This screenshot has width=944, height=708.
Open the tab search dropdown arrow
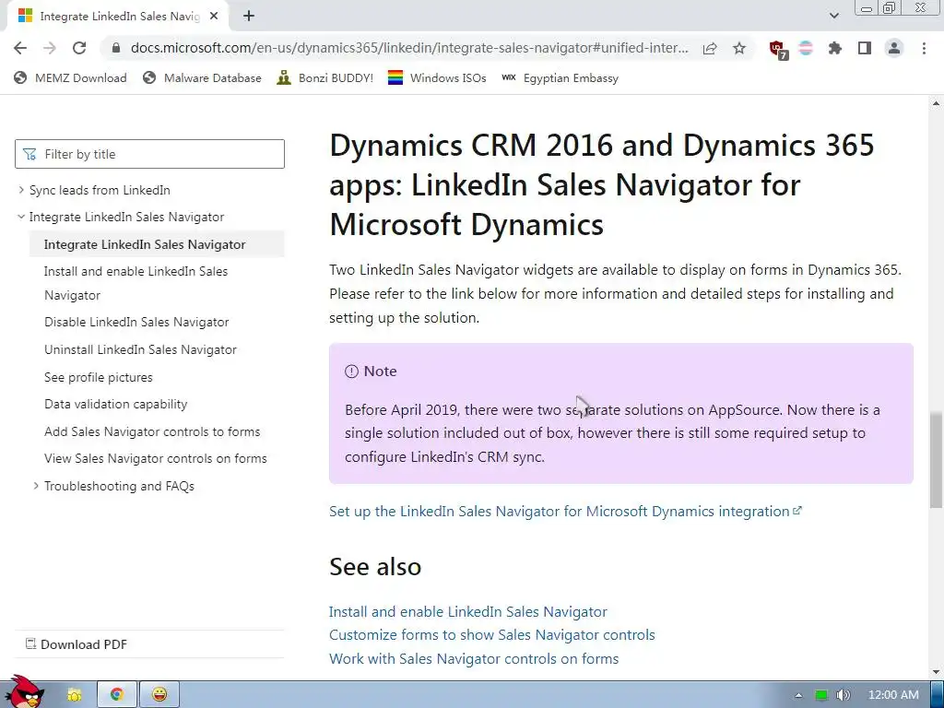coord(833,16)
